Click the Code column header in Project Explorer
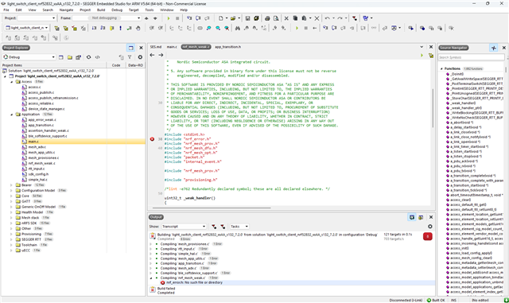The width and height of the screenshot is (509, 303). (116, 65)
